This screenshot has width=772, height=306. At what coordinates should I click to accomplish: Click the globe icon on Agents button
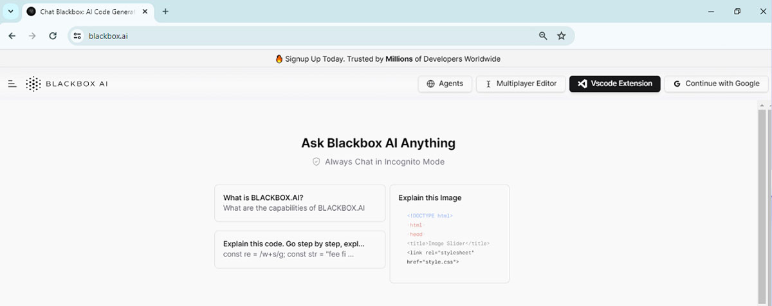point(431,84)
